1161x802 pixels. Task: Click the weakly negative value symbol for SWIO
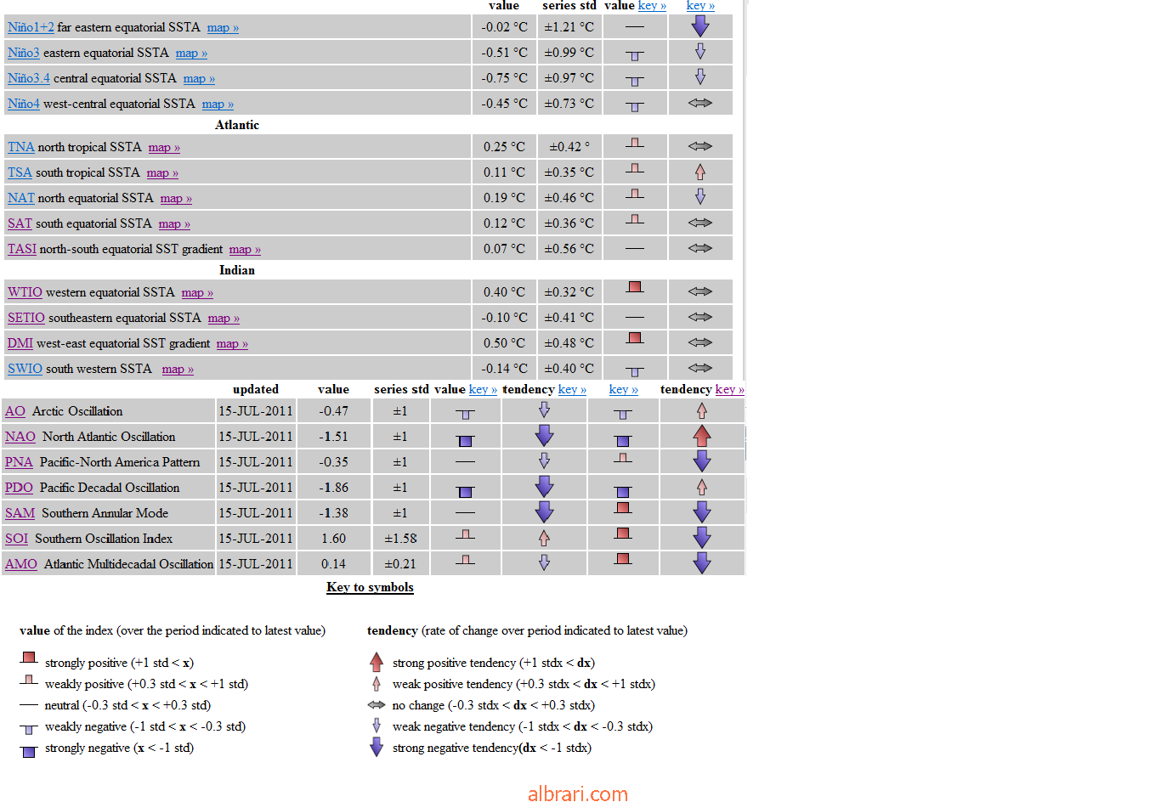(635, 371)
